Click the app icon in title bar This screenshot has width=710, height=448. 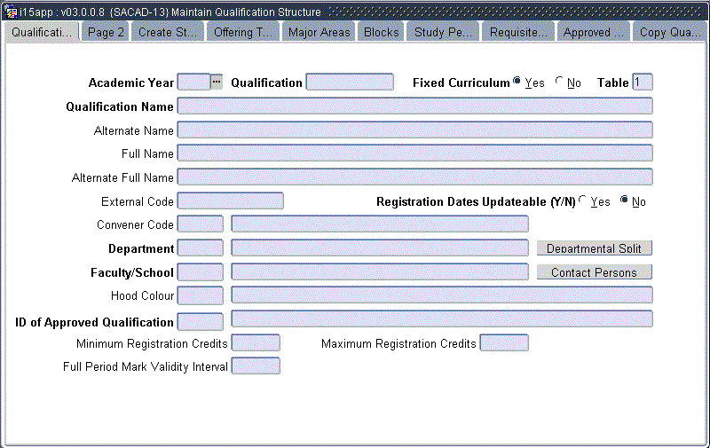(11, 12)
